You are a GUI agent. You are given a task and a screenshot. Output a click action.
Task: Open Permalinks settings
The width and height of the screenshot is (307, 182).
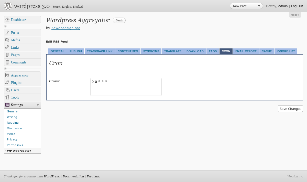tap(15, 145)
